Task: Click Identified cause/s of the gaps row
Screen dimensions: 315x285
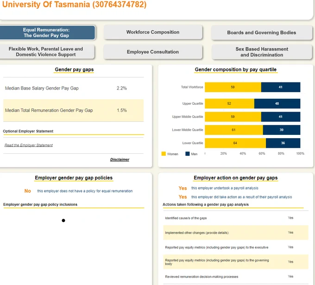Action: pyautogui.click(x=236, y=218)
